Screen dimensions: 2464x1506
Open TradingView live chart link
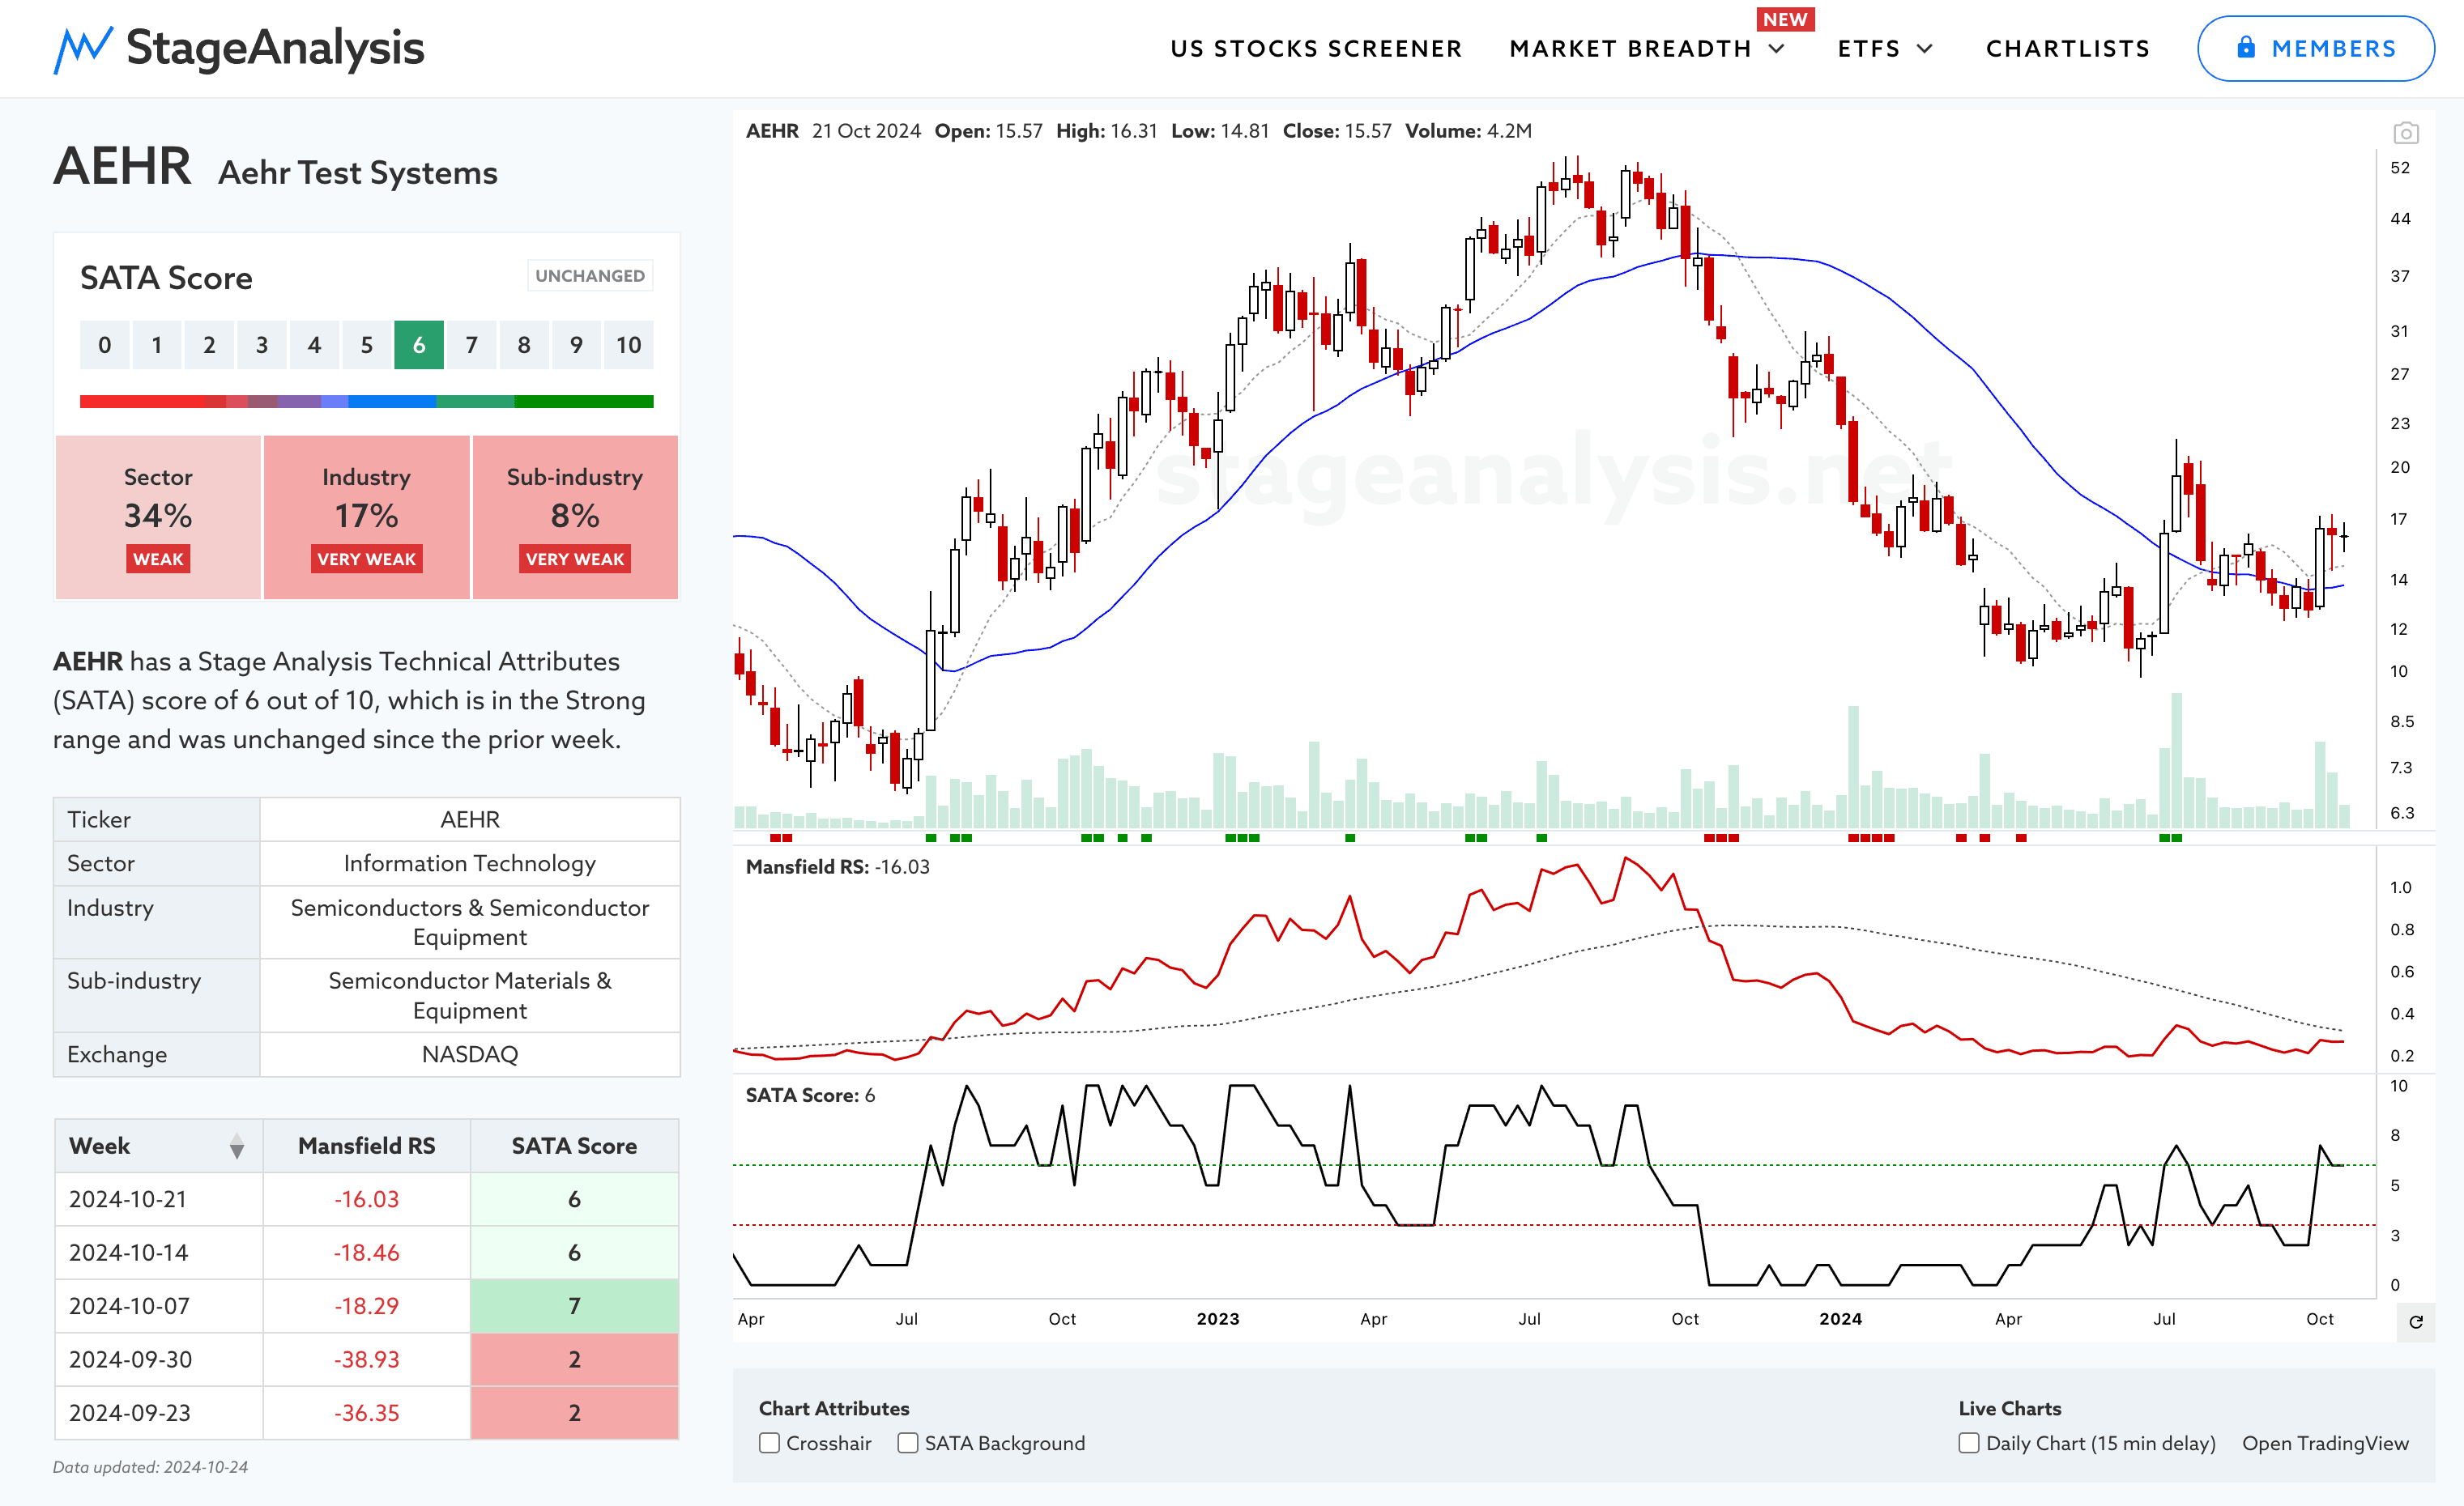tap(2325, 1443)
